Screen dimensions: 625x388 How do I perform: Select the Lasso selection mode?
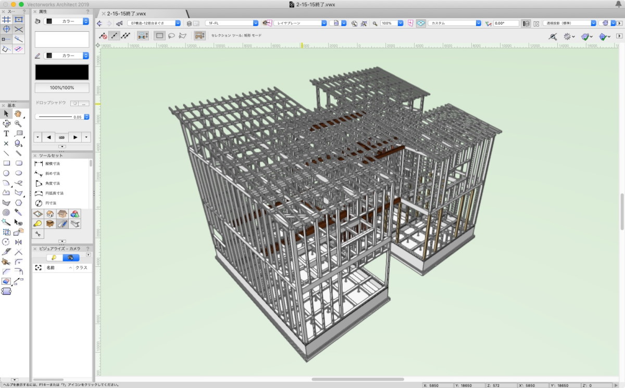(171, 36)
